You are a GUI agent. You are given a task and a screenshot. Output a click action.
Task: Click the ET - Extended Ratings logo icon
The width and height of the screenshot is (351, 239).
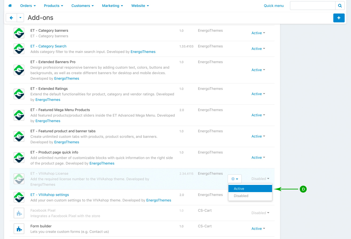click(19, 94)
